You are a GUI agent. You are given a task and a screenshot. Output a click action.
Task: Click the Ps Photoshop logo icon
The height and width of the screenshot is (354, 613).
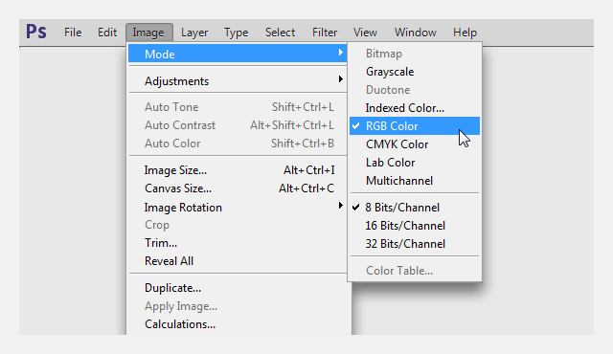(36, 32)
